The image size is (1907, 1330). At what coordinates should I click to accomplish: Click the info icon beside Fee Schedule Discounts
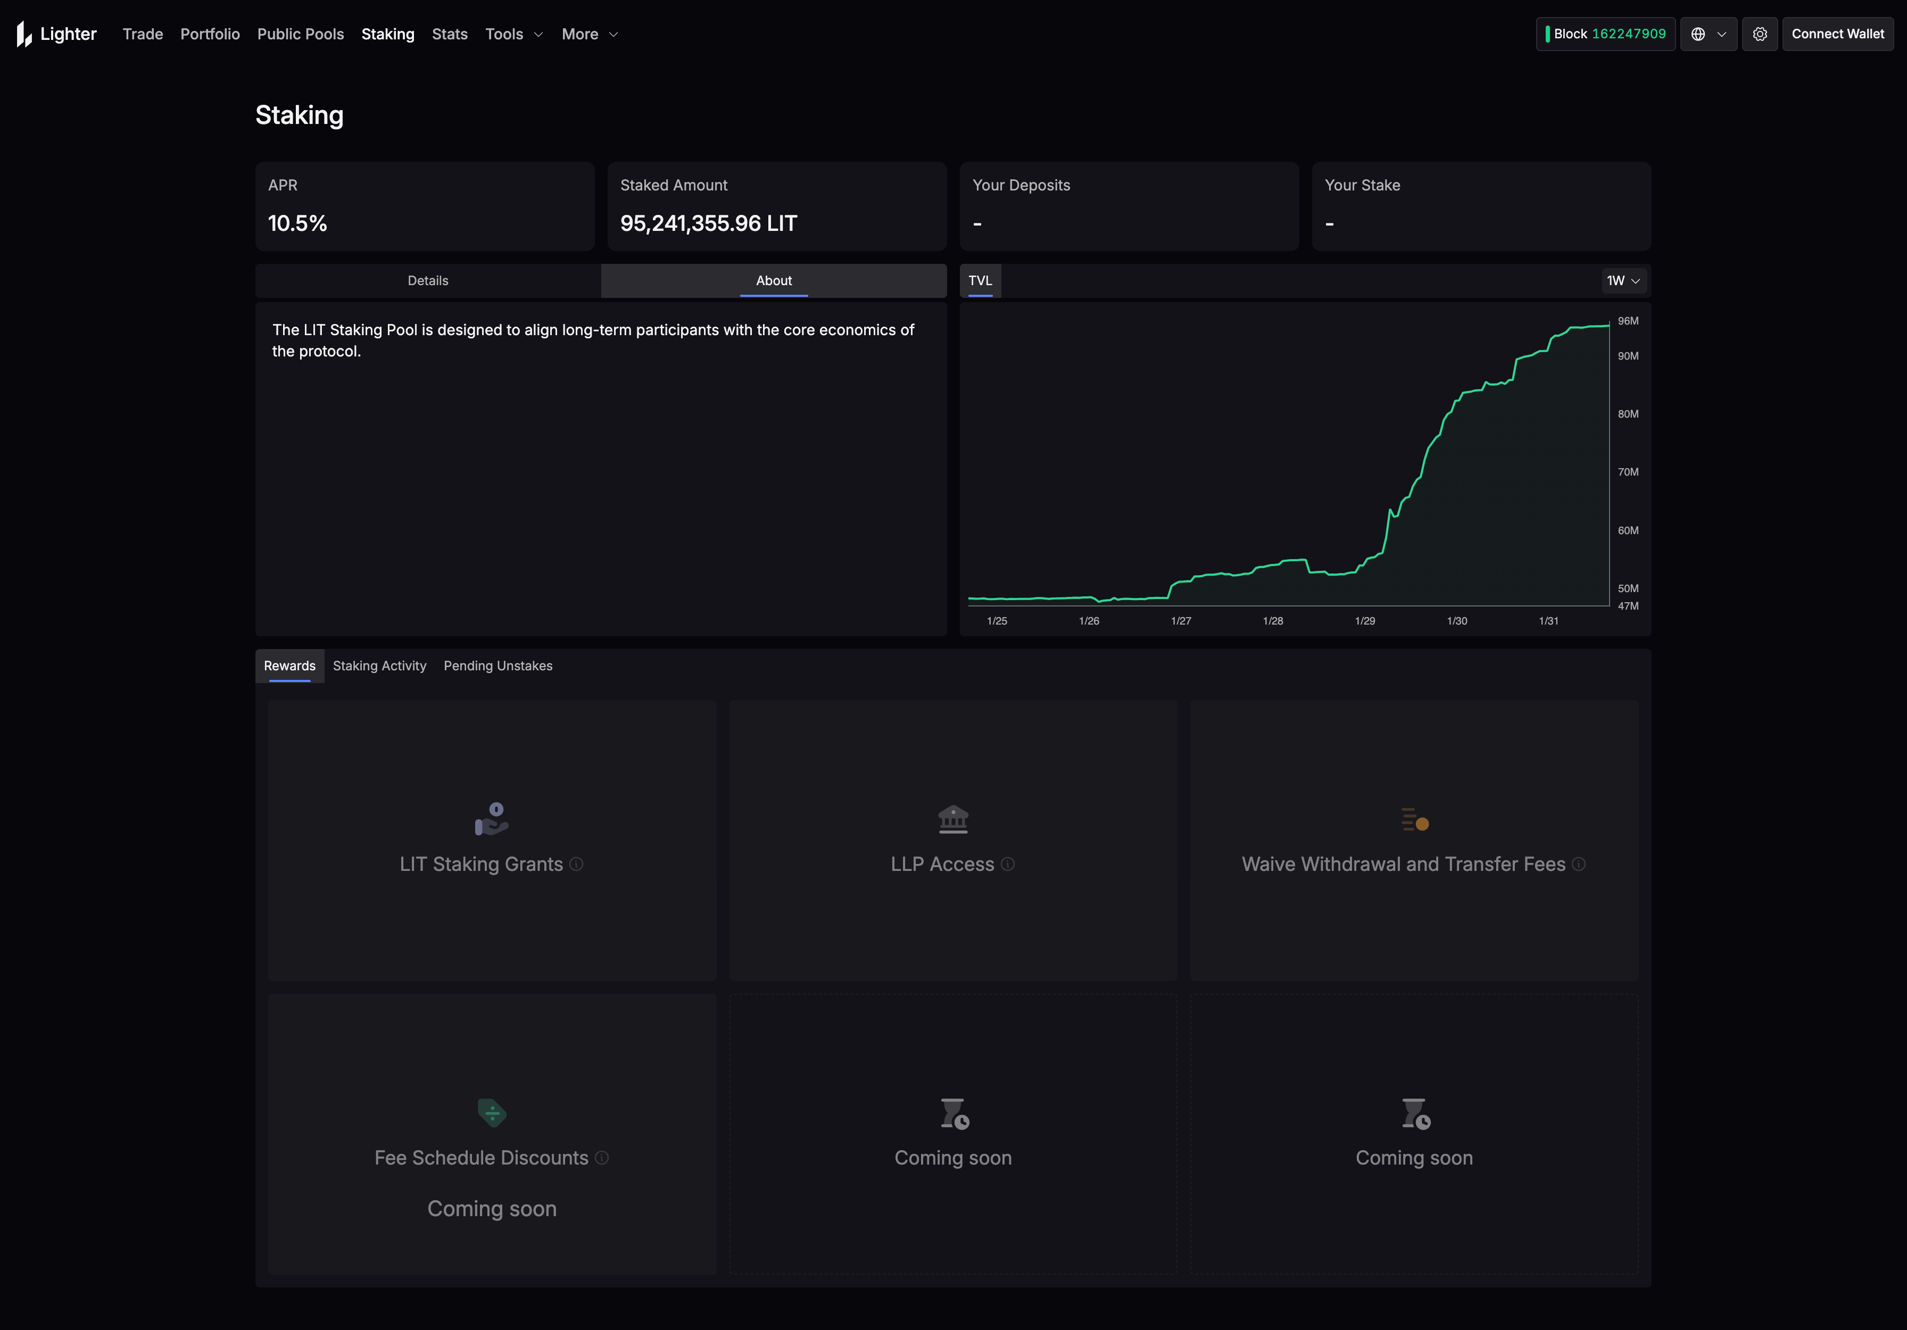(x=602, y=1157)
